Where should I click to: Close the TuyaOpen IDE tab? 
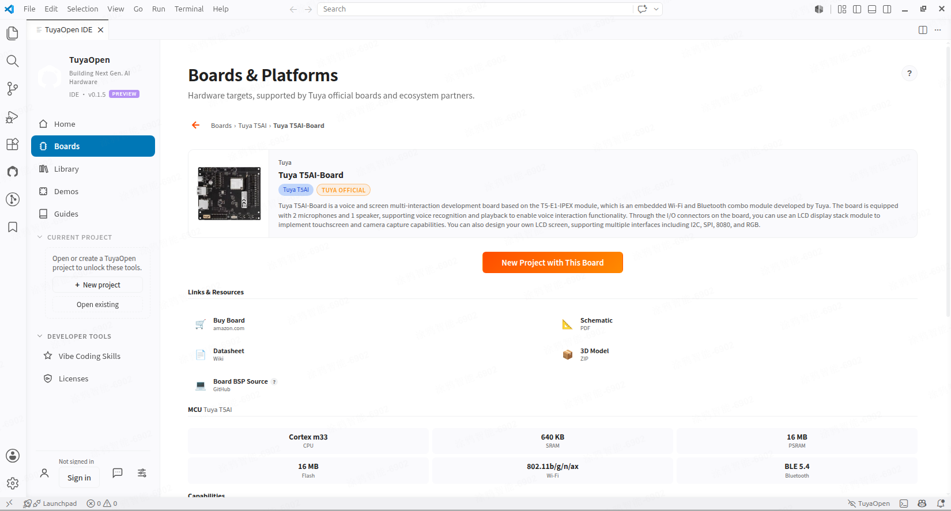point(101,30)
